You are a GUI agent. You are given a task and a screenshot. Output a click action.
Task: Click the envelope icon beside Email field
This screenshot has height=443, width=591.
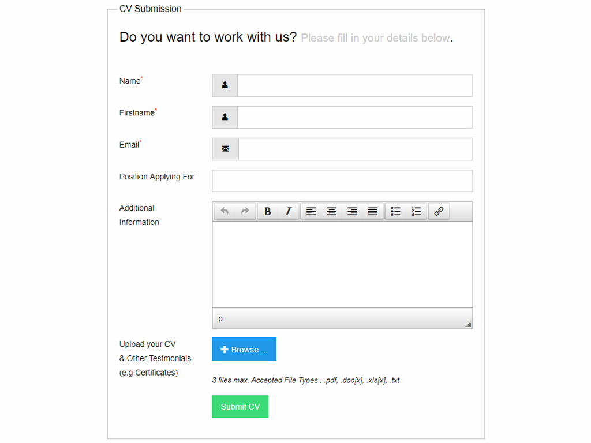point(225,149)
